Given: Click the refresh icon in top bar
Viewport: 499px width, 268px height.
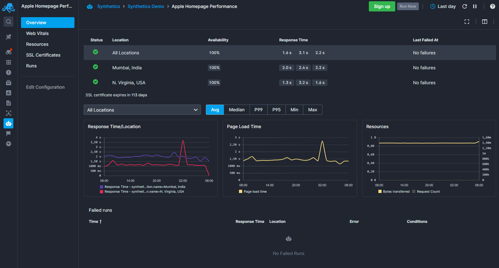Looking at the screenshot, I should point(465,6).
